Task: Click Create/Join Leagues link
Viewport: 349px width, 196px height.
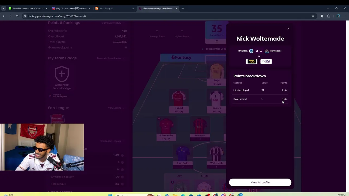Action: (x=111, y=141)
